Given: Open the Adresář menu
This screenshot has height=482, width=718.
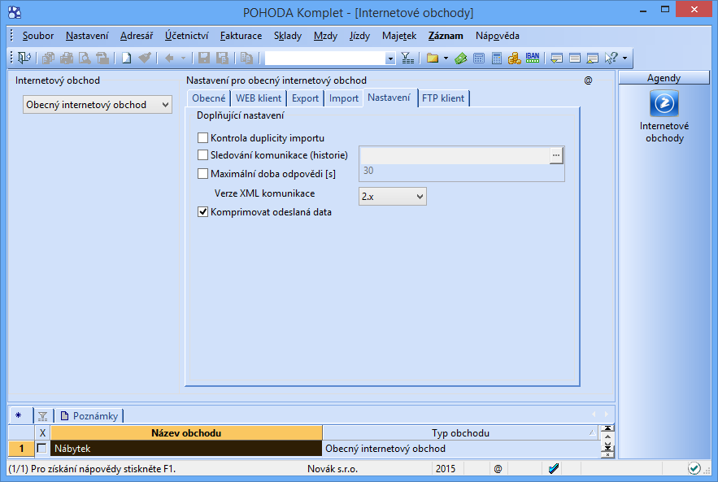Looking at the screenshot, I should click(x=137, y=36).
